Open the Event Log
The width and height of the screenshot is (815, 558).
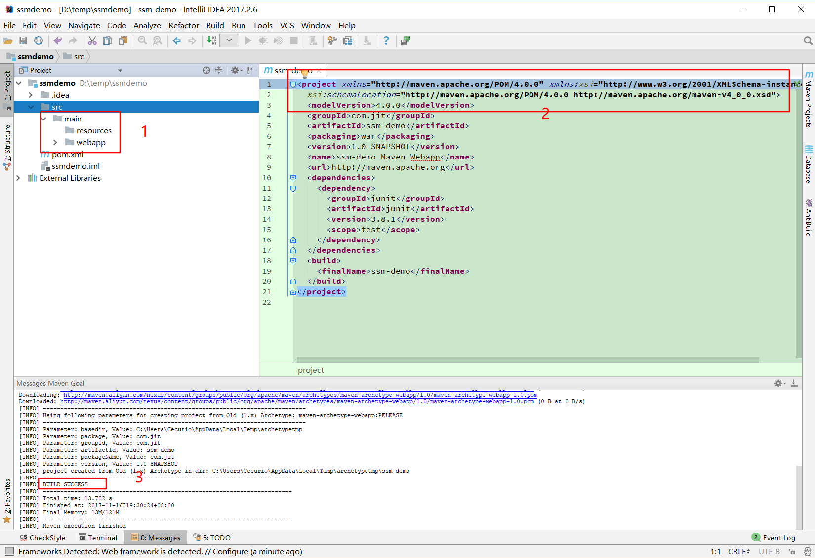(x=774, y=538)
